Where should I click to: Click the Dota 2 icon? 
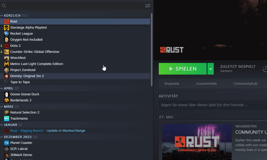[7, 46]
